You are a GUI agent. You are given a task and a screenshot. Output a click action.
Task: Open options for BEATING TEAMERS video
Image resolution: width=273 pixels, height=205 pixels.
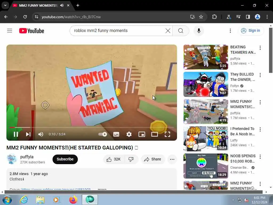[260, 48]
